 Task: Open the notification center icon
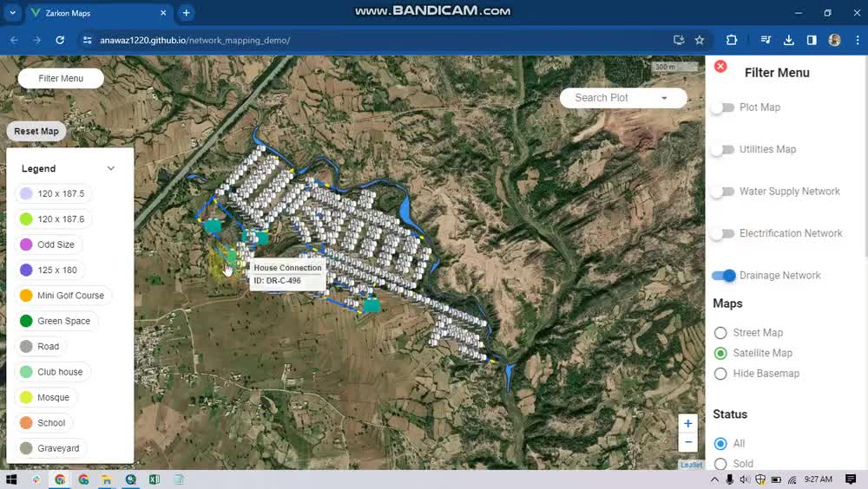[851, 479]
